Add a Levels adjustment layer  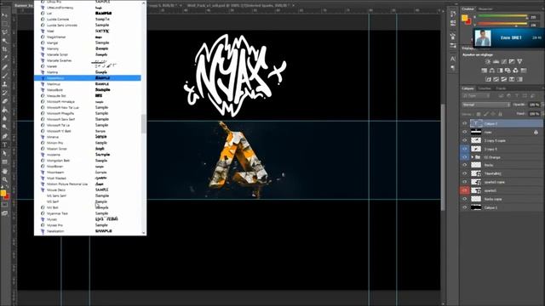496,61
